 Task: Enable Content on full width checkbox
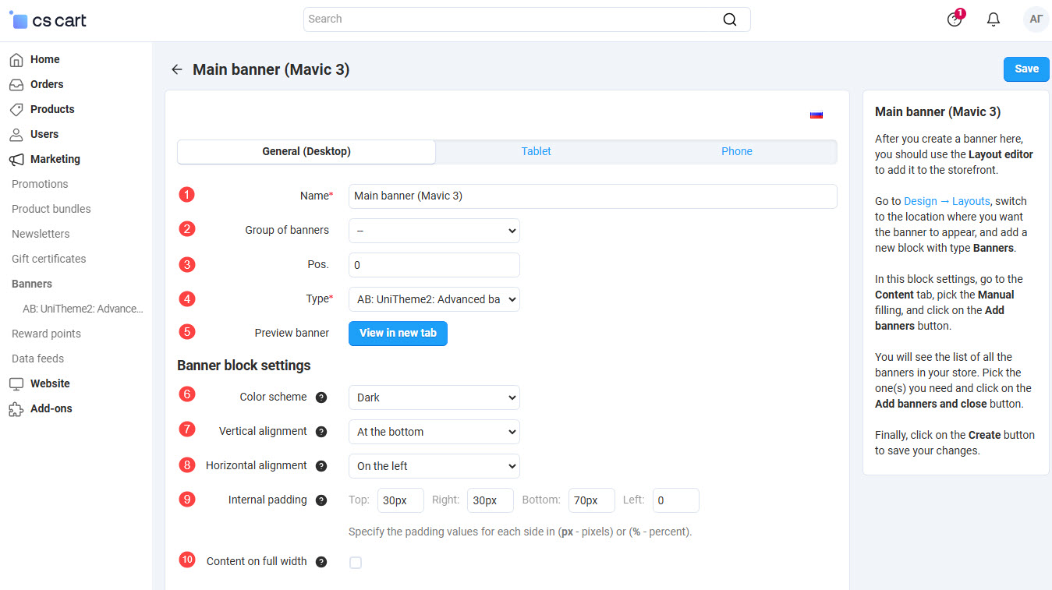[x=356, y=563]
